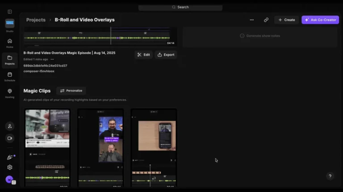Select the ID text 689de2dbb1ef4c24e031cd37
343x192 pixels.
pos(45,65)
